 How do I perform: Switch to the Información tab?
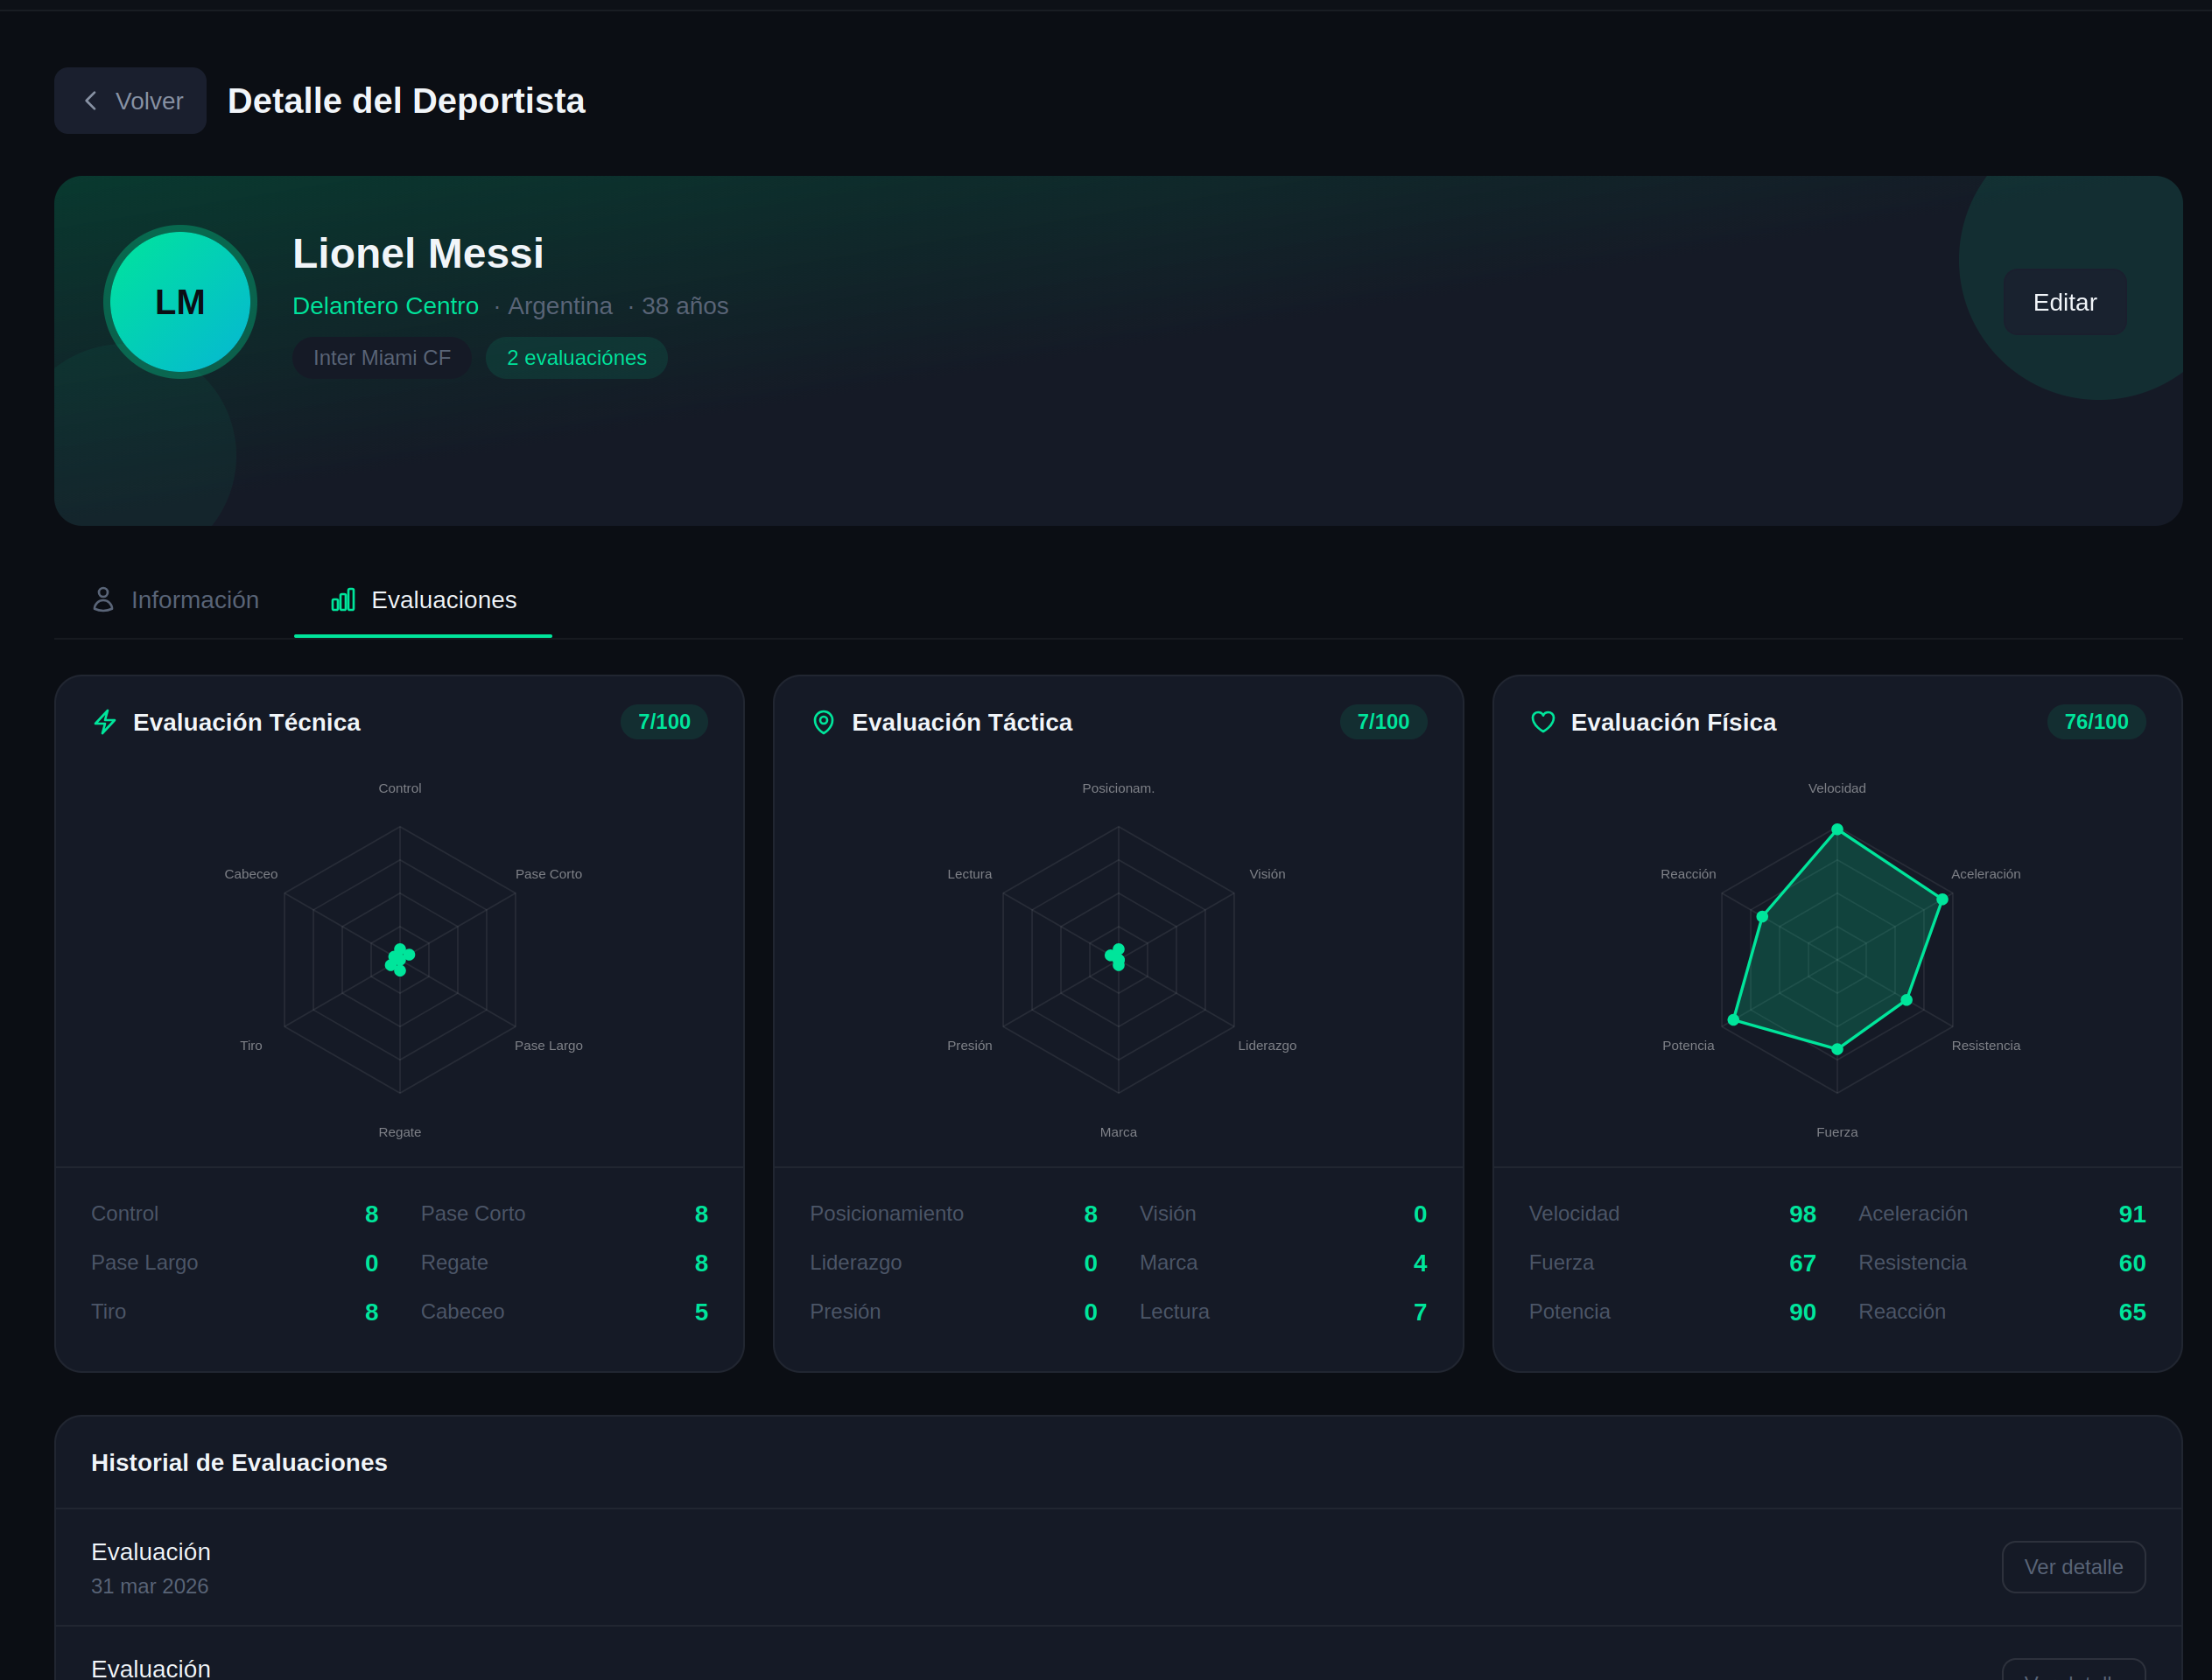196,599
